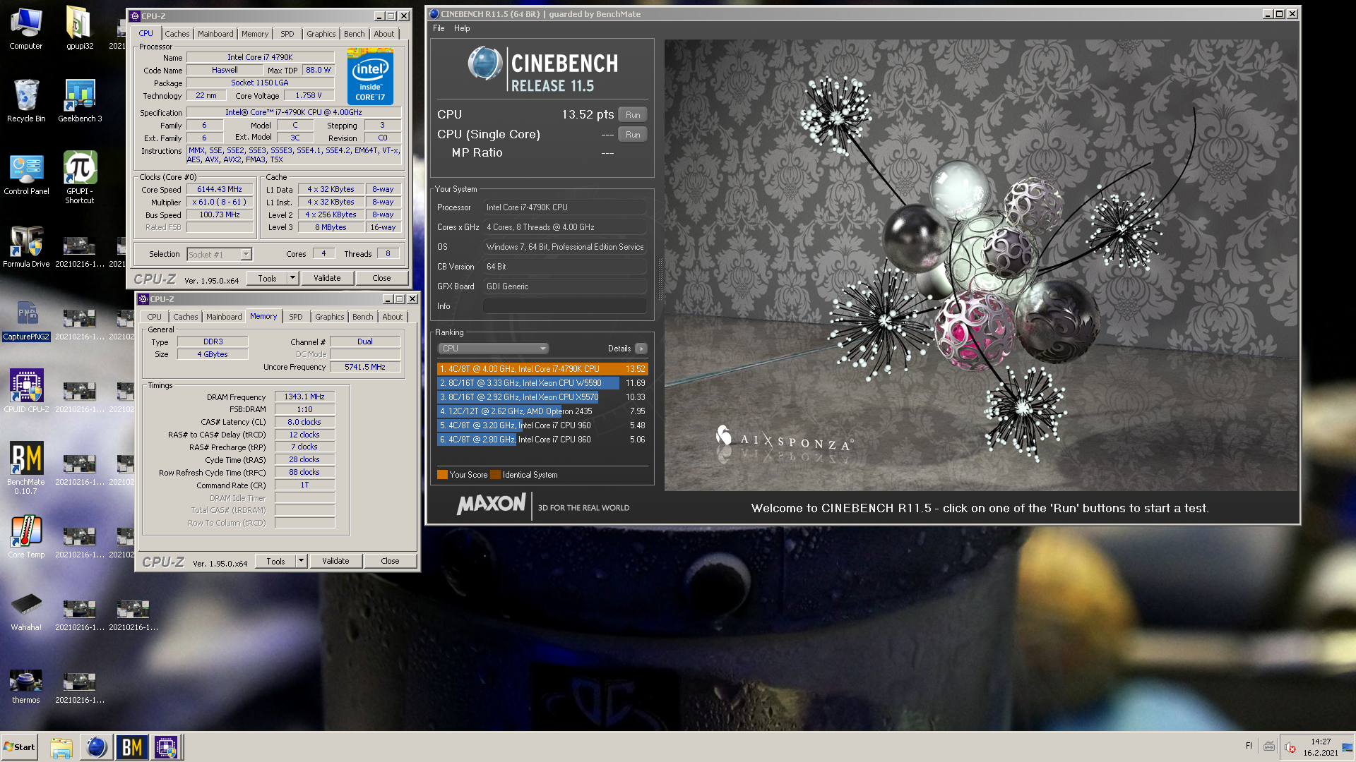The image size is (1356, 762).
Task: Click the FI language indicator in tray
Action: [x=1249, y=746]
